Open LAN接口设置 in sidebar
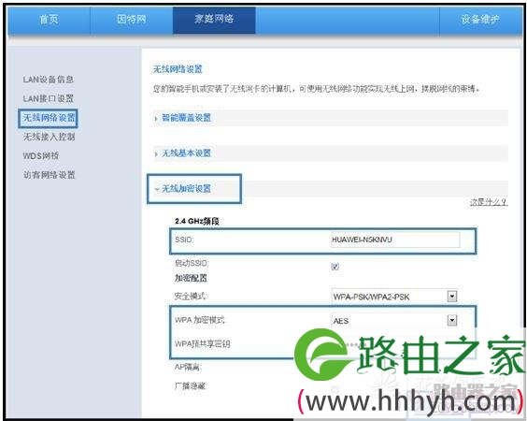The height and width of the screenshot is (421, 527). (x=49, y=98)
